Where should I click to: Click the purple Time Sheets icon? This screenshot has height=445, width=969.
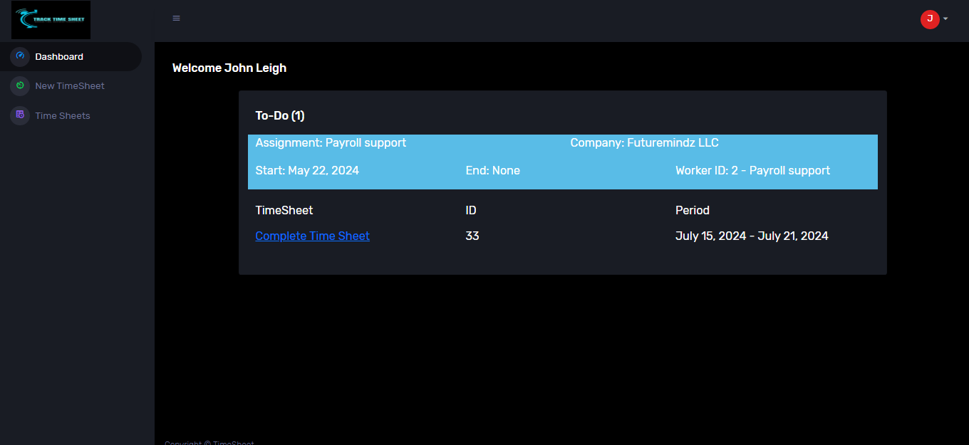pos(20,115)
